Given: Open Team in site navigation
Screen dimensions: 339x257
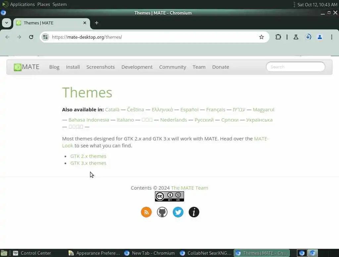Looking at the screenshot, I should pyautogui.click(x=199, y=67).
